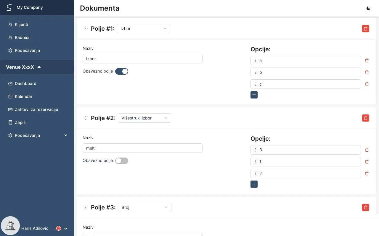Click drag handle of option '3'
The height and width of the screenshot is (236, 379).
click(256, 150)
